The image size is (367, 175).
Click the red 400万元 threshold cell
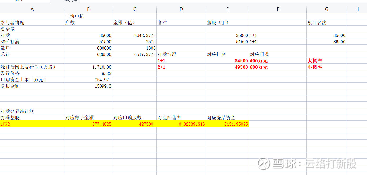pos(278,60)
